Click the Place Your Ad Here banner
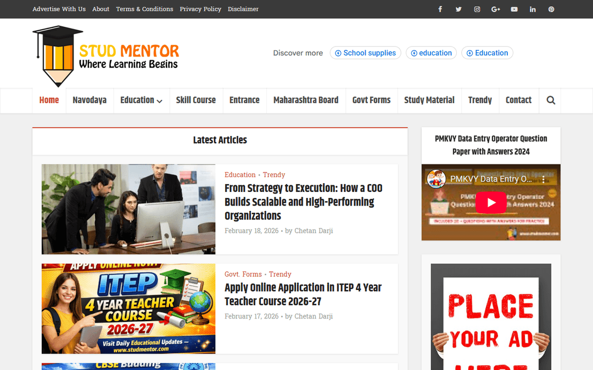This screenshot has height=370, width=593. (x=491, y=317)
